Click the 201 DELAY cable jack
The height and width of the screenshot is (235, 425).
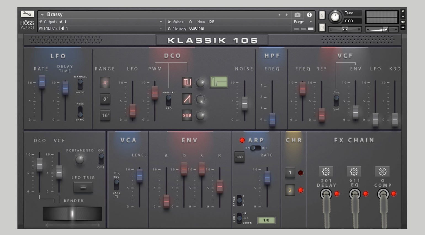[x=326, y=194]
